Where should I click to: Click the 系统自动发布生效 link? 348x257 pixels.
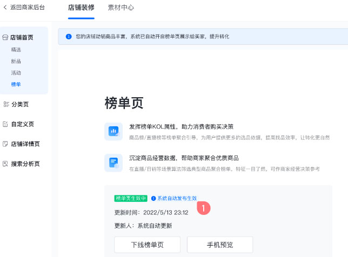pos(177,198)
